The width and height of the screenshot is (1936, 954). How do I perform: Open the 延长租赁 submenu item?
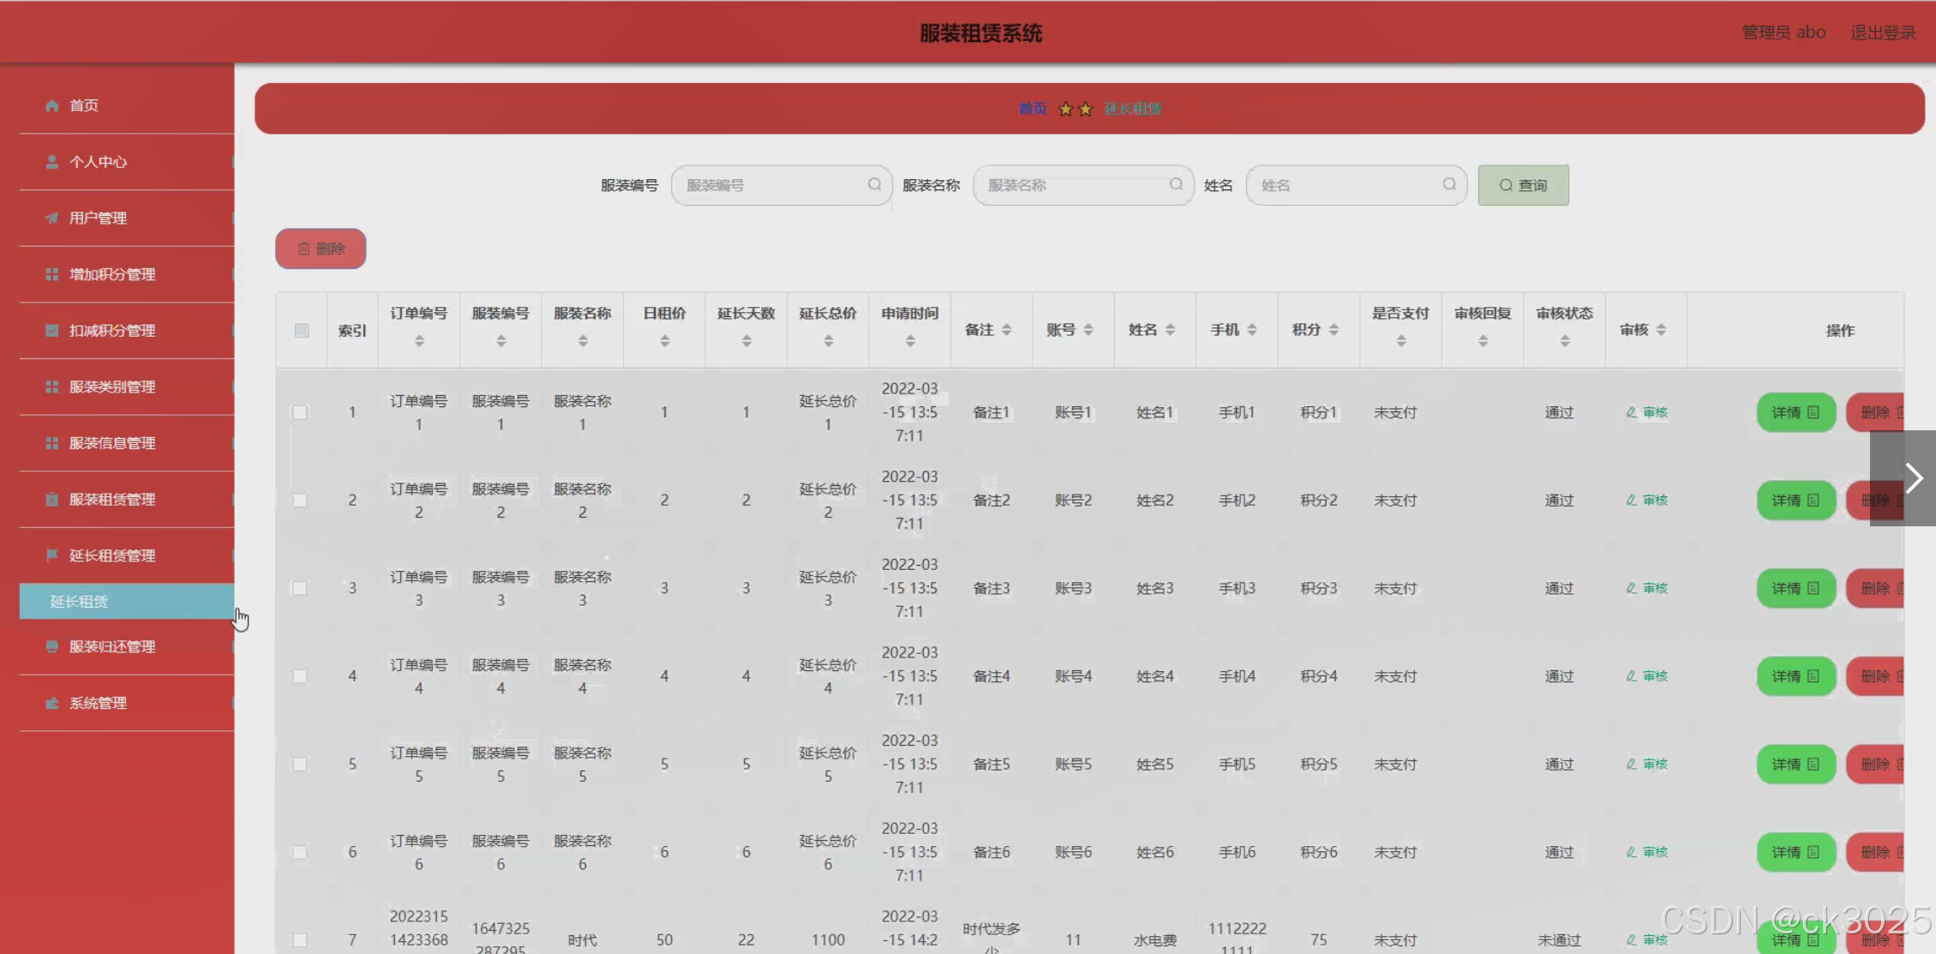click(79, 602)
